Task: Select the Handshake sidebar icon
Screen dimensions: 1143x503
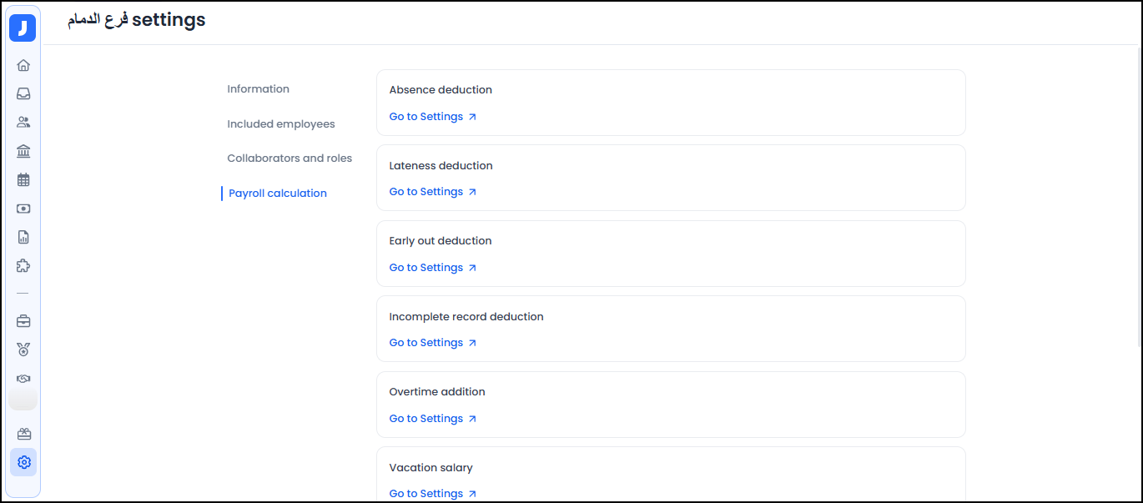Action: [x=23, y=378]
